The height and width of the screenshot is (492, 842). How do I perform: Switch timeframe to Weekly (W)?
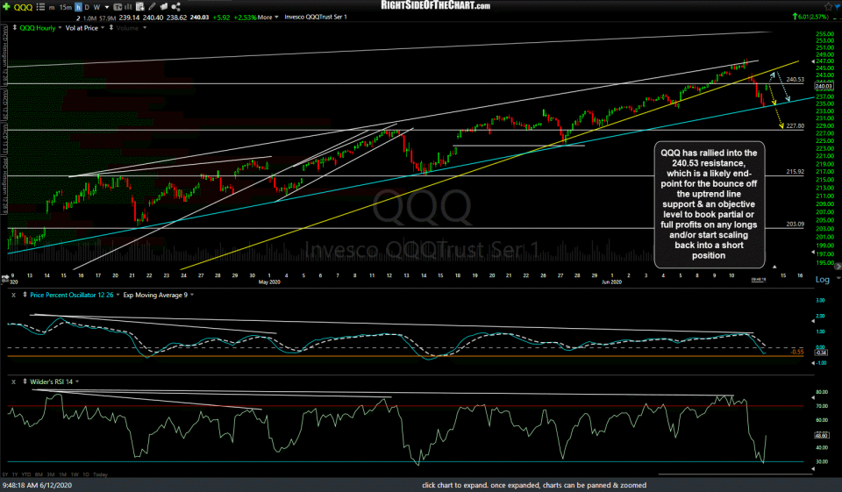(x=96, y=8)
